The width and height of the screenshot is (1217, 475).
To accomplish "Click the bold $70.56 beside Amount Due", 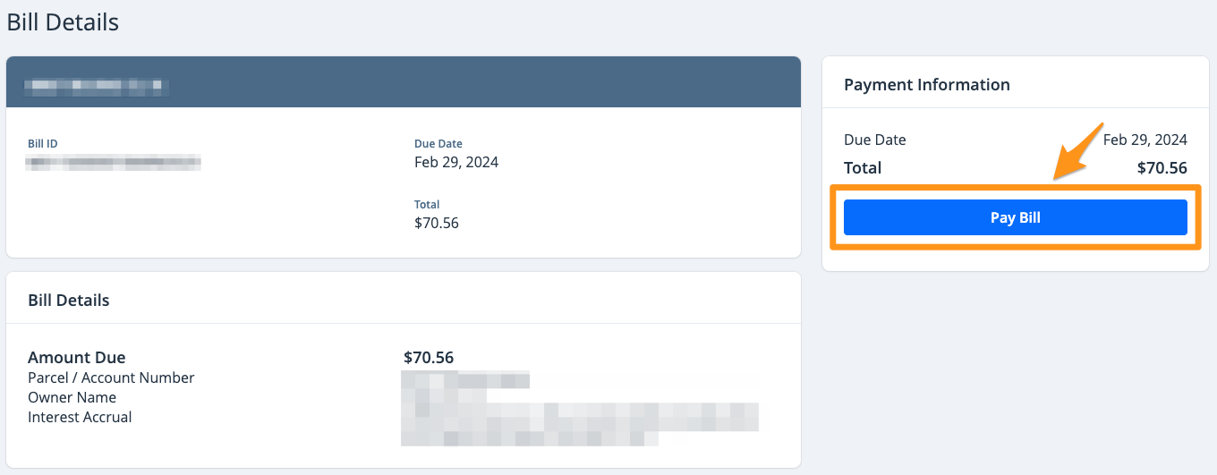I will 429,358.
